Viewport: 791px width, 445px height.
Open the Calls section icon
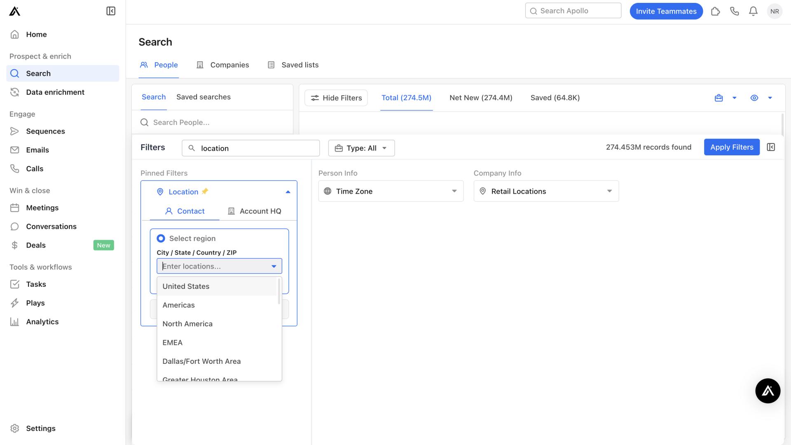pyautogui.click(x=15, y=169)
